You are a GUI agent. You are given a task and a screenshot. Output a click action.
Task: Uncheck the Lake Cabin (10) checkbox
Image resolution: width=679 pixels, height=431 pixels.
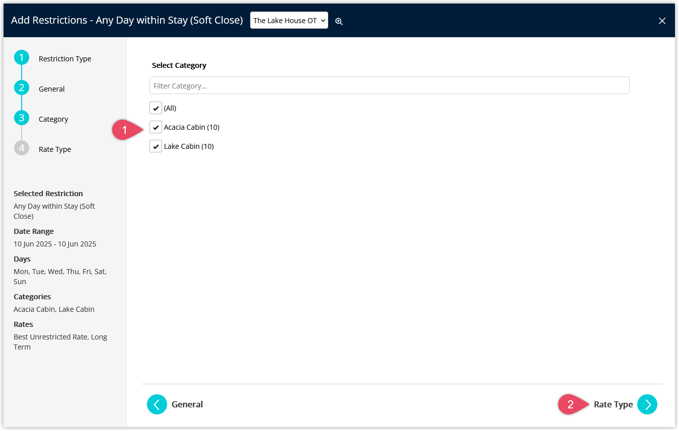(x=156, y=146)
